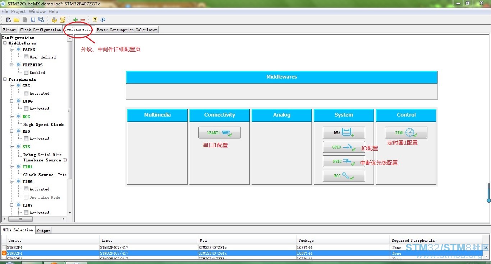Open the File menu
The image size is (491, 264).
click(x=5, y=11)
